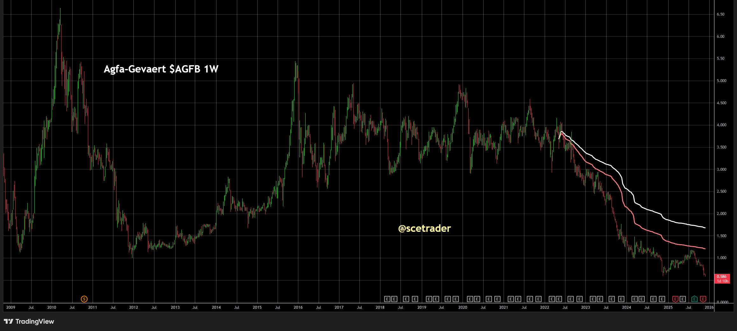Click the 2020 label on time axis
Image resolution: width=737 pixels, height=331 pixels.
pos(462,307)
